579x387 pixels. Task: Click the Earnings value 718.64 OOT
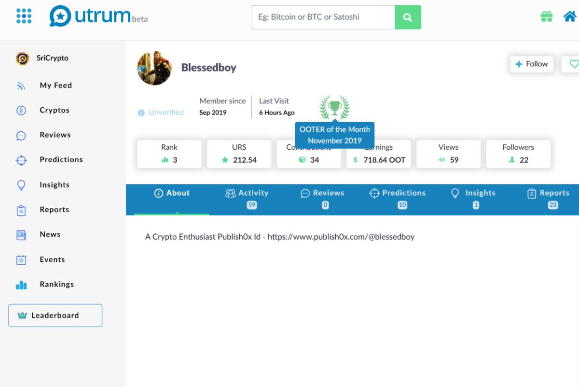(x=385, y=160)
